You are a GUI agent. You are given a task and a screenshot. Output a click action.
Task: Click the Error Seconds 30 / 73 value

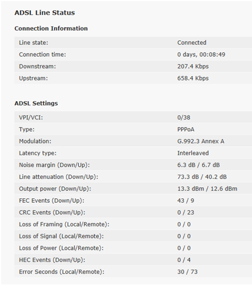tap(187, 272)
